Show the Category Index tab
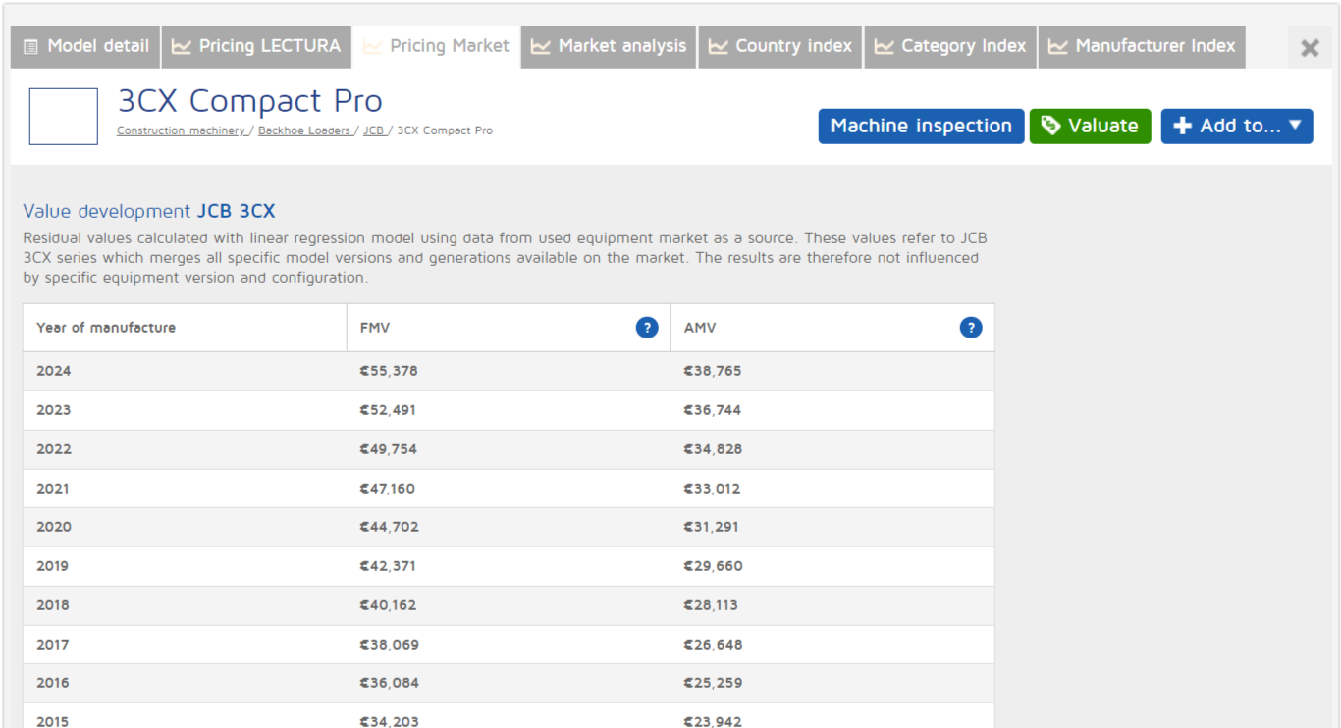The height and width of the screenshot is (728, 1341). [950, 47]
